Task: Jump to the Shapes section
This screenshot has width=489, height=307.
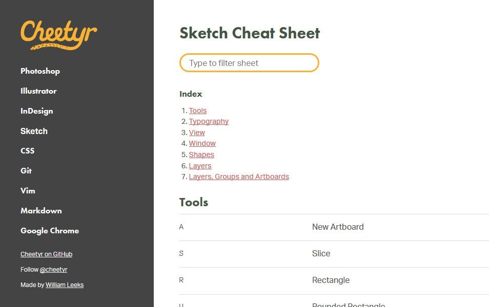Action: [201, 155]
